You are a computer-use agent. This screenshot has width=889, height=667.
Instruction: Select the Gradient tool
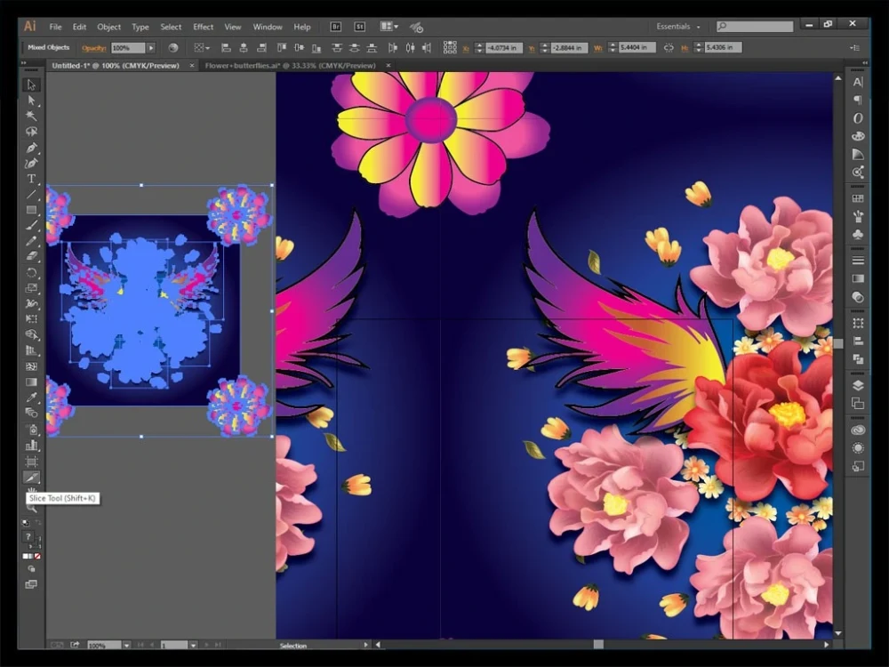pos(31,382)
